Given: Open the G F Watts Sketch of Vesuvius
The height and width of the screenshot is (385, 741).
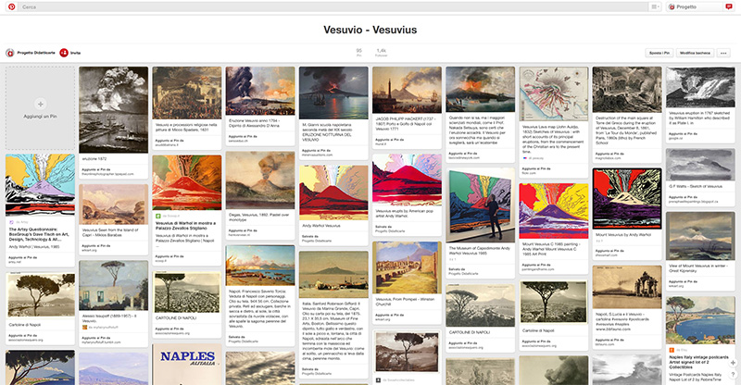Looking at the screenshot, I should tap(700, 165).
